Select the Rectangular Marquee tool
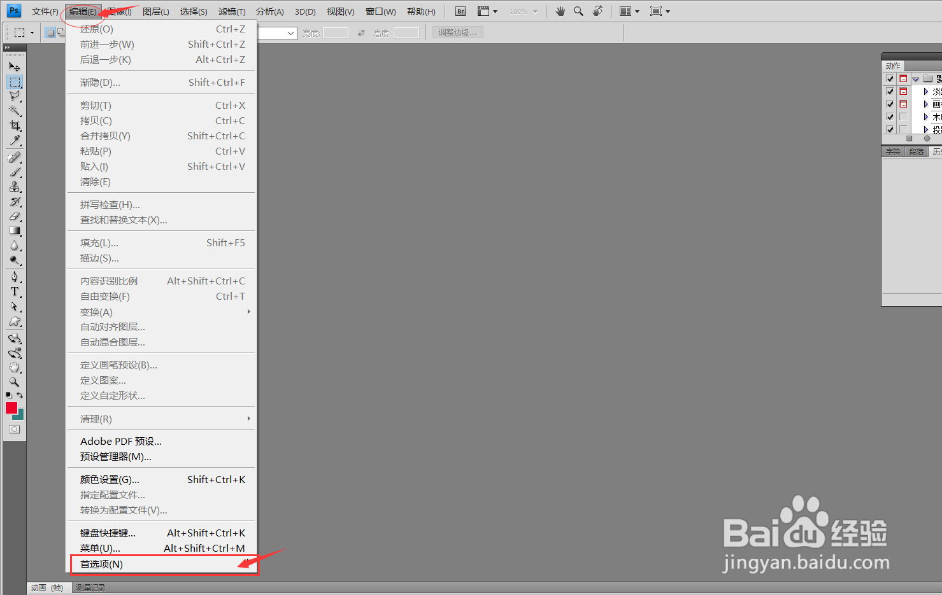 tap(14, 81)
